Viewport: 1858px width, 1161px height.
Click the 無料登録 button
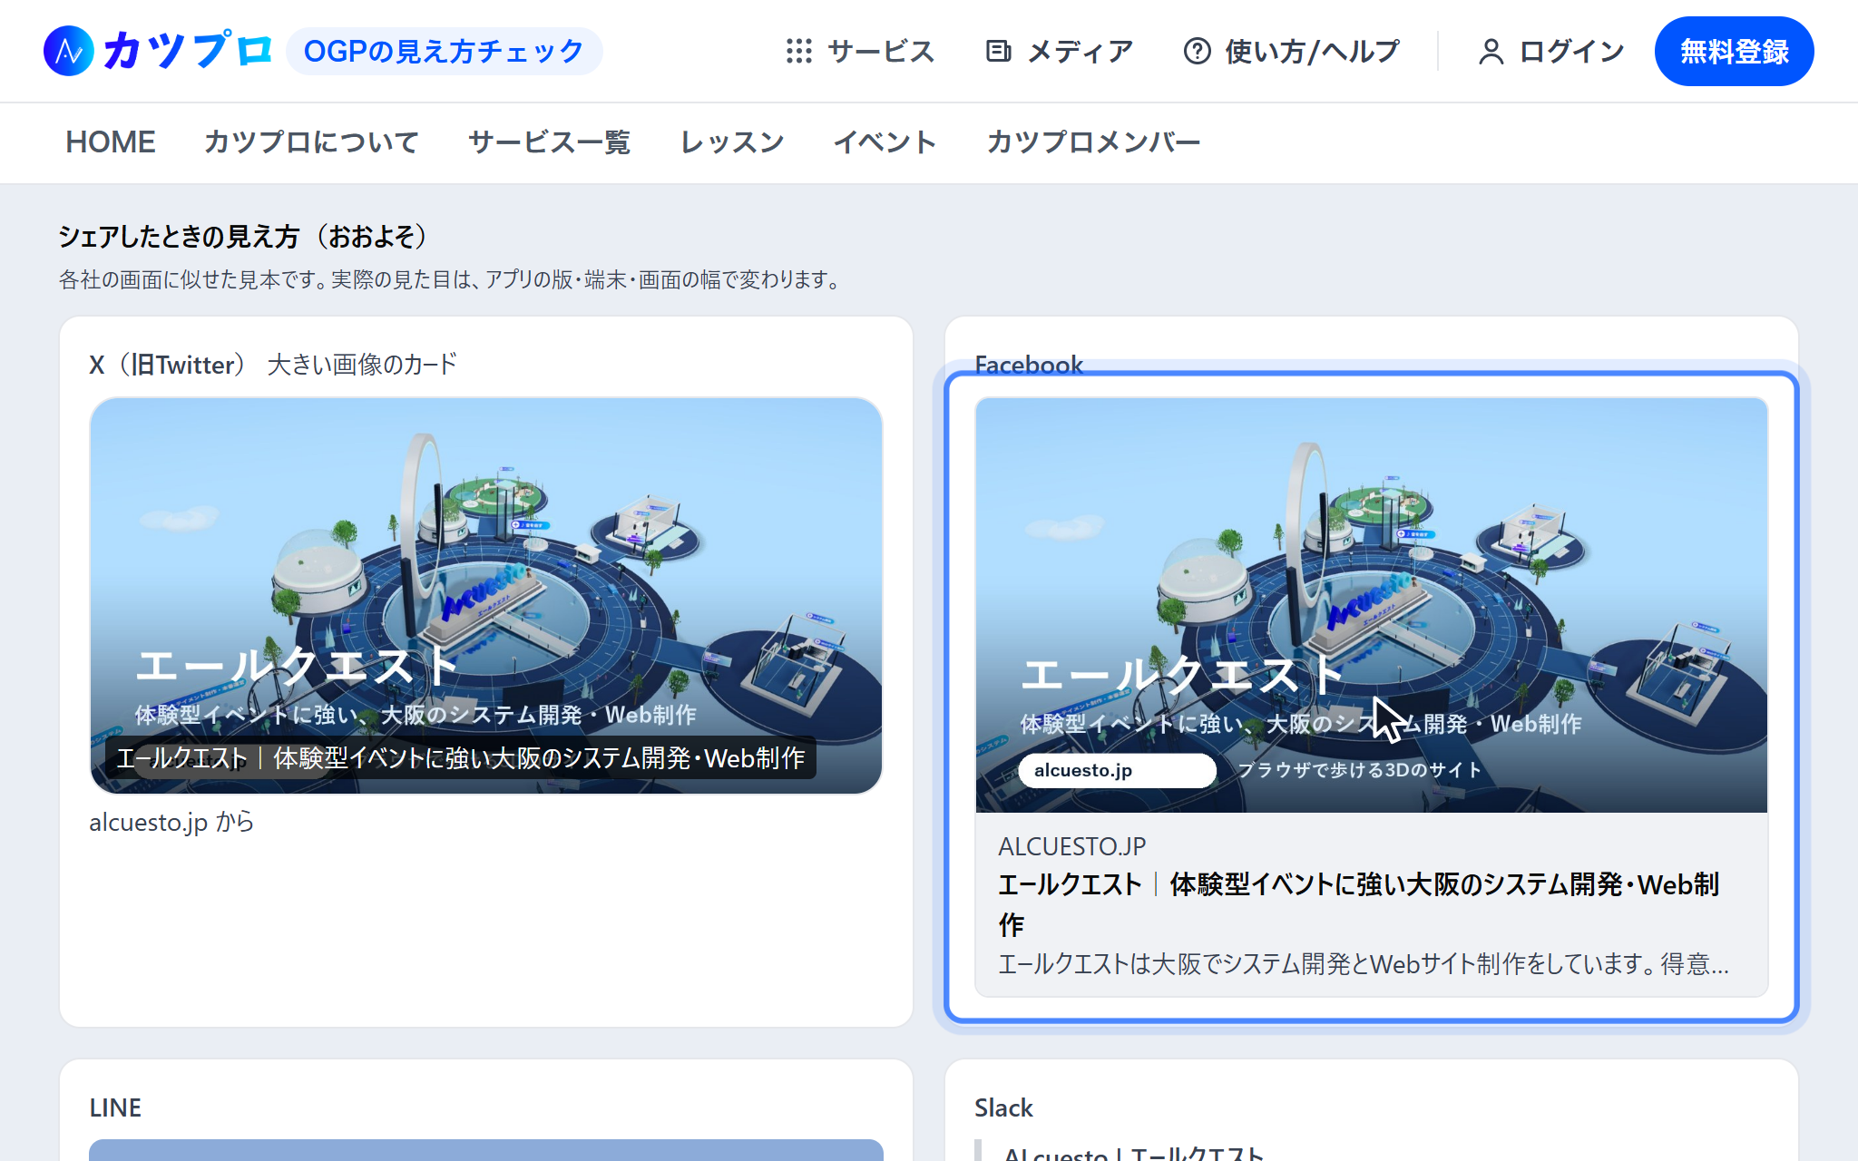(1734, 52)
